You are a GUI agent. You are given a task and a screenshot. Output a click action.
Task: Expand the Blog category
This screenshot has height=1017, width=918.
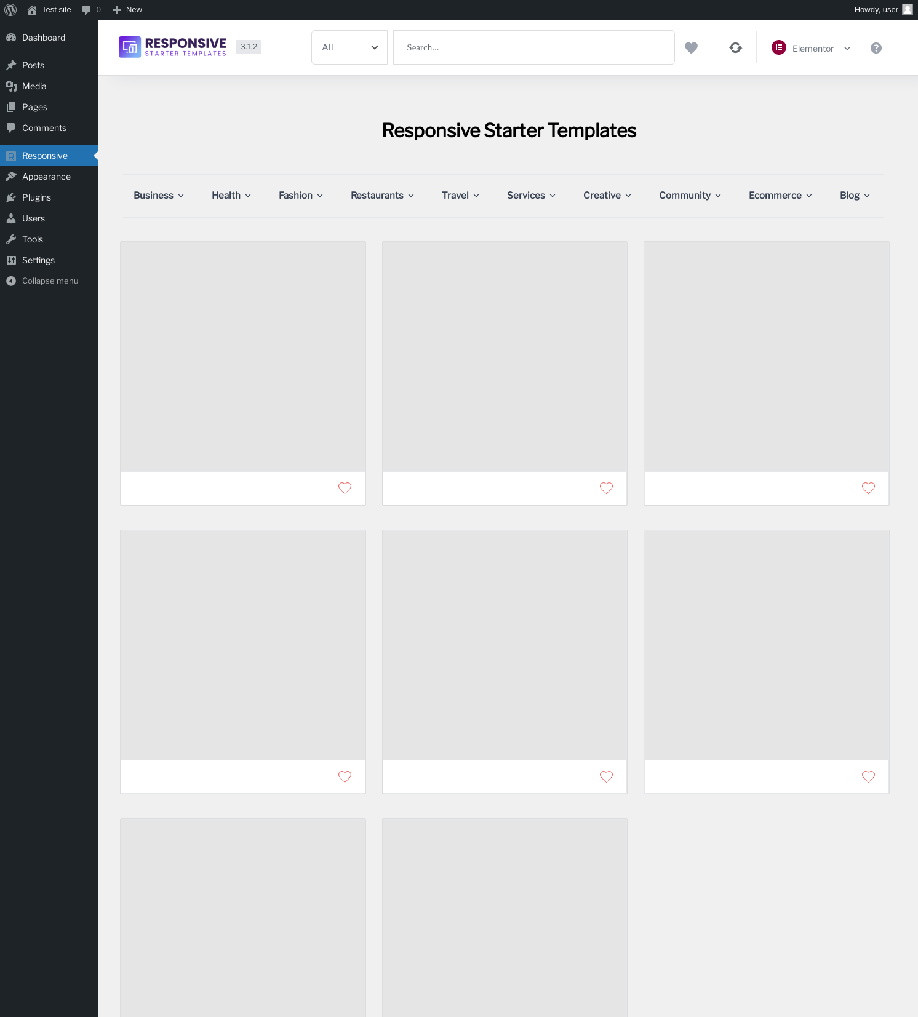(x=855, y=195)
